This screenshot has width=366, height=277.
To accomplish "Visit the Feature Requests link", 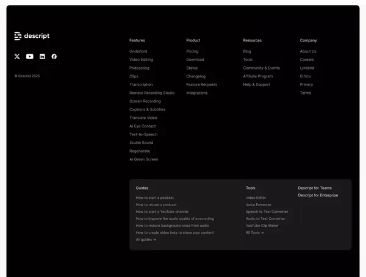I will (x=202, y=85).
